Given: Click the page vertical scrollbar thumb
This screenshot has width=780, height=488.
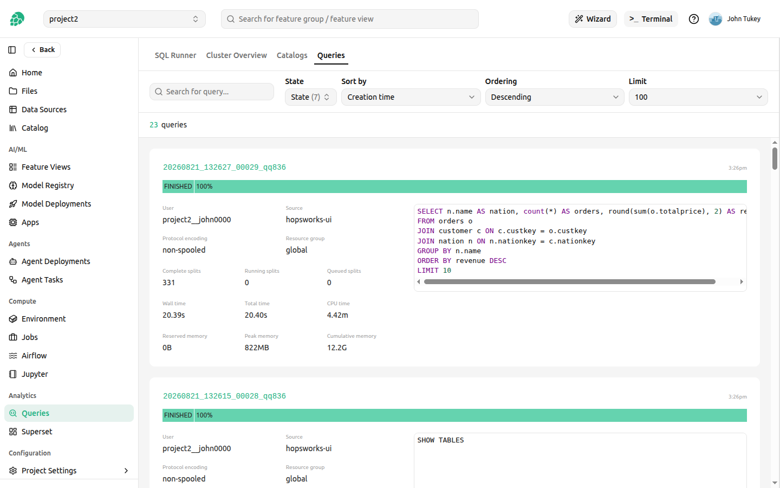Looking at the screenshot, I should point(775,158).
